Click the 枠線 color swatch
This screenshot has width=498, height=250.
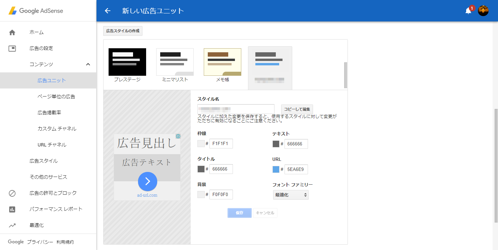click(x=201, y=144)
